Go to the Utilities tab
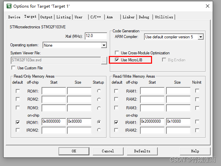This screenshot has height=166, width=221. (164, 17)
